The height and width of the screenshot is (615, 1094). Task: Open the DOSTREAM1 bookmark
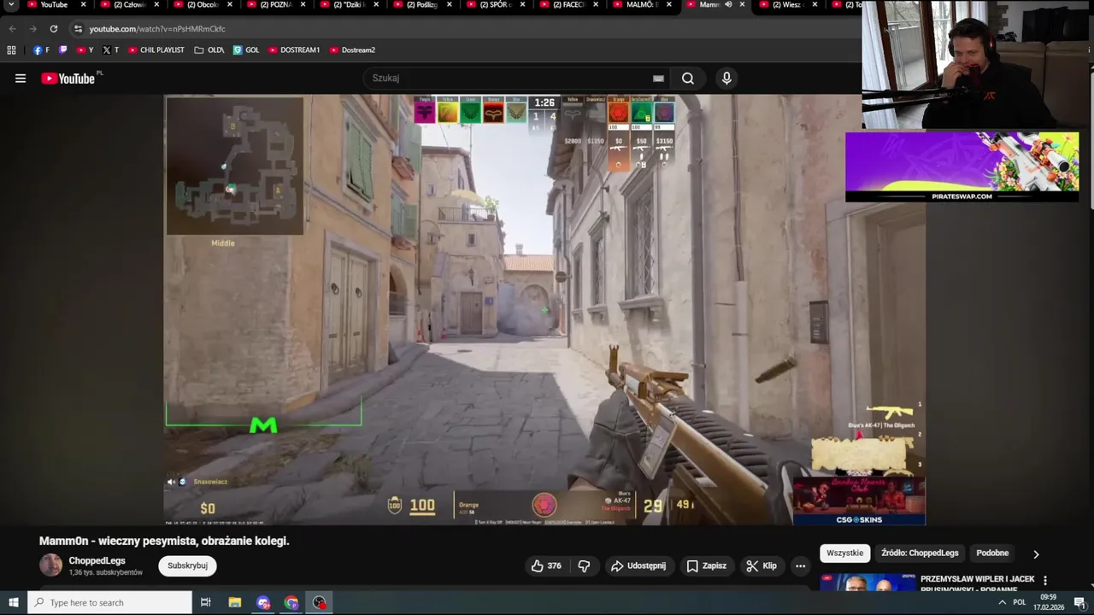tap(294, 50)
